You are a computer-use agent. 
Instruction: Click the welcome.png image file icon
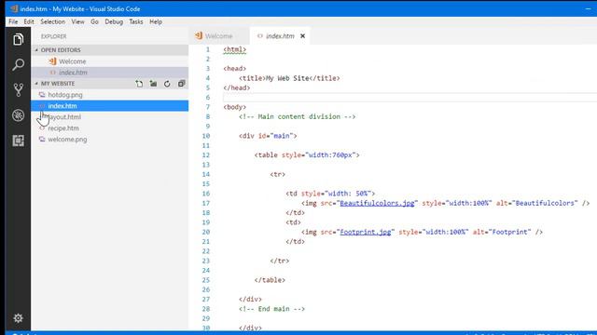42,140
